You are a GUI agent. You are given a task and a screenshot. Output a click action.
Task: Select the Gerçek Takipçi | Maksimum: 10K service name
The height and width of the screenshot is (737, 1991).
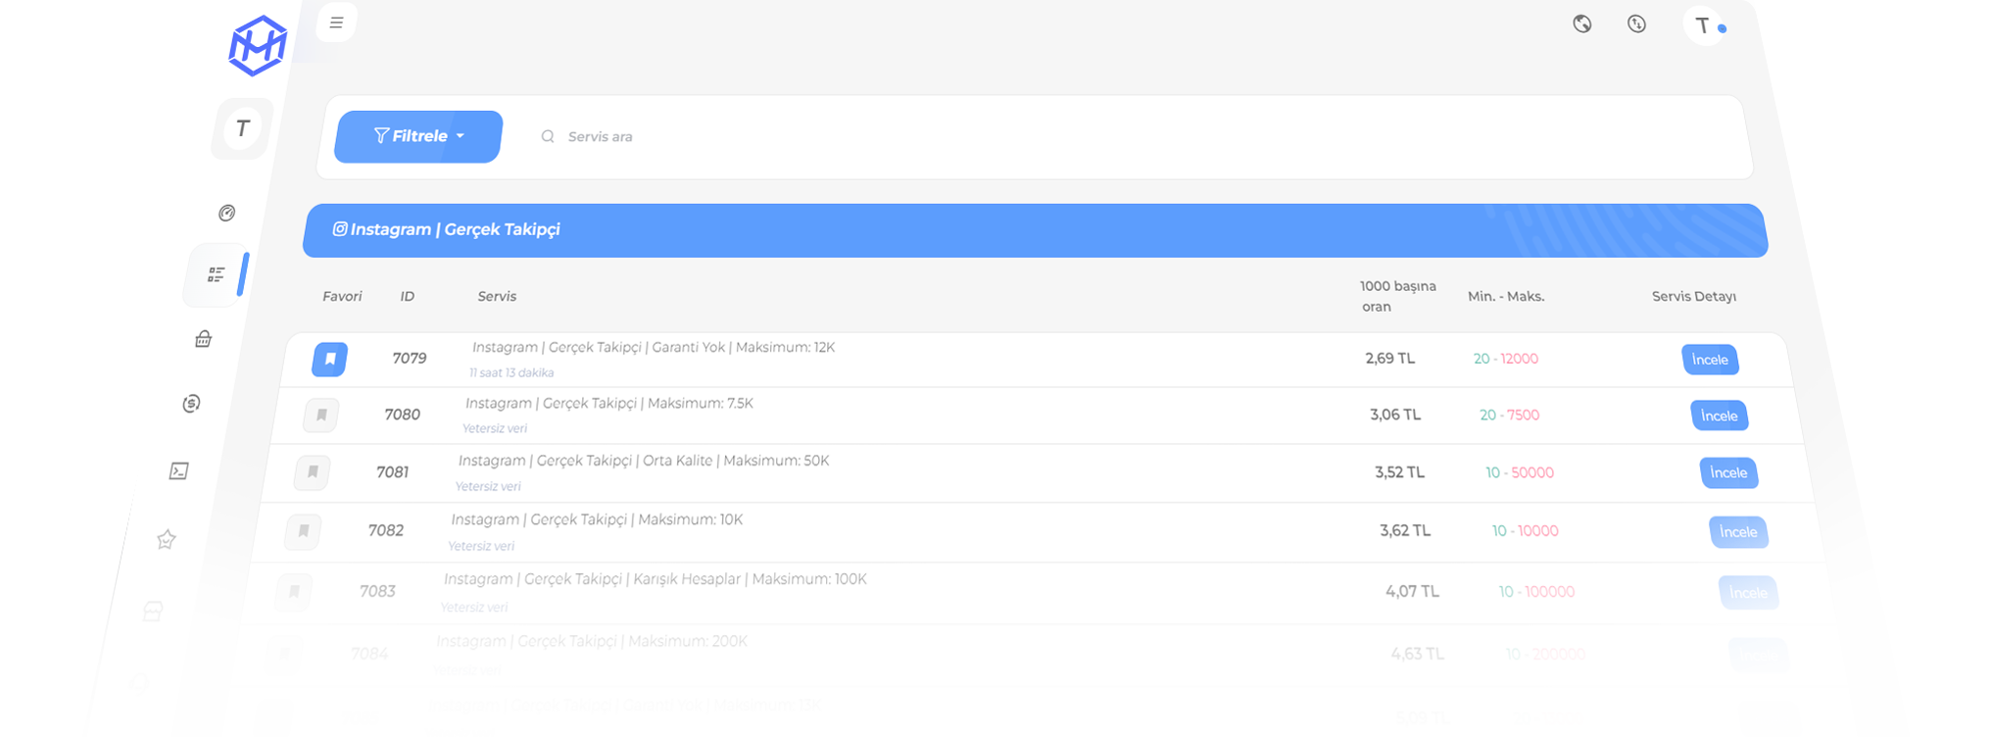[x=597, y=519]
